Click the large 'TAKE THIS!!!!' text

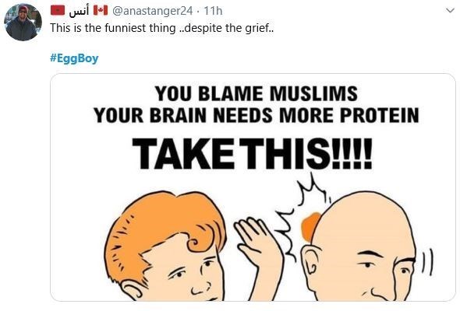pyautogui.click(x=253, y=154)
